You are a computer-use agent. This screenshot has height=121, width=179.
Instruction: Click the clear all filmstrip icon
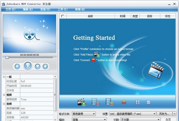point(110,102)
